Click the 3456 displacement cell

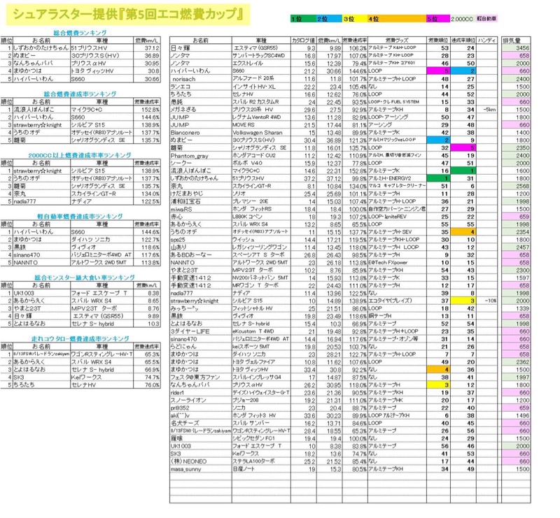point(516,48)
